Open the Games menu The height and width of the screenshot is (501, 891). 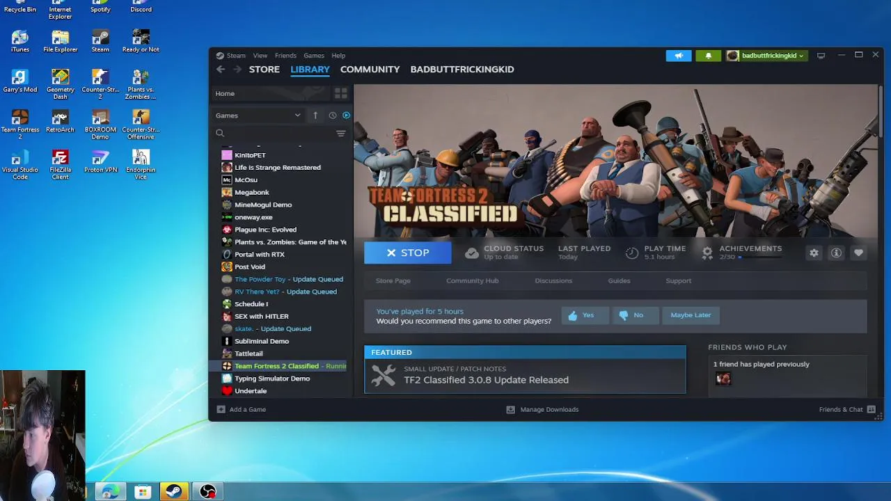click(313, 56)
